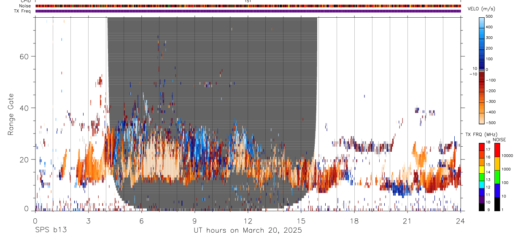This screenshot has width=518, height=239.
Task: Click the '-300' label on VELO colorbar
Action: (491, 101)
